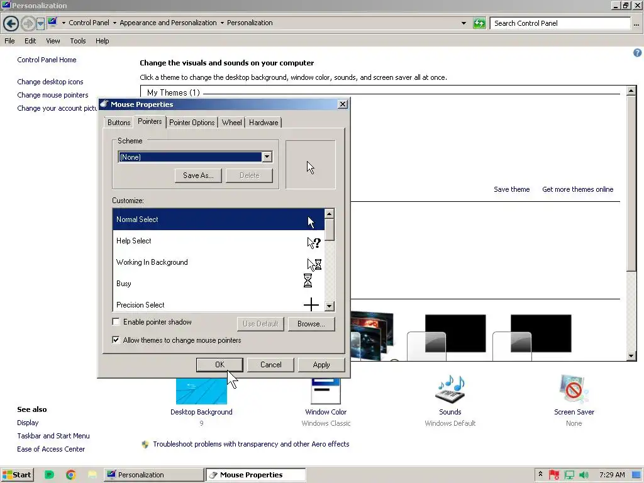Open Taskbar and Start Menu link
644x483 pixels.
pyautogui.click(x=53, y=436)
